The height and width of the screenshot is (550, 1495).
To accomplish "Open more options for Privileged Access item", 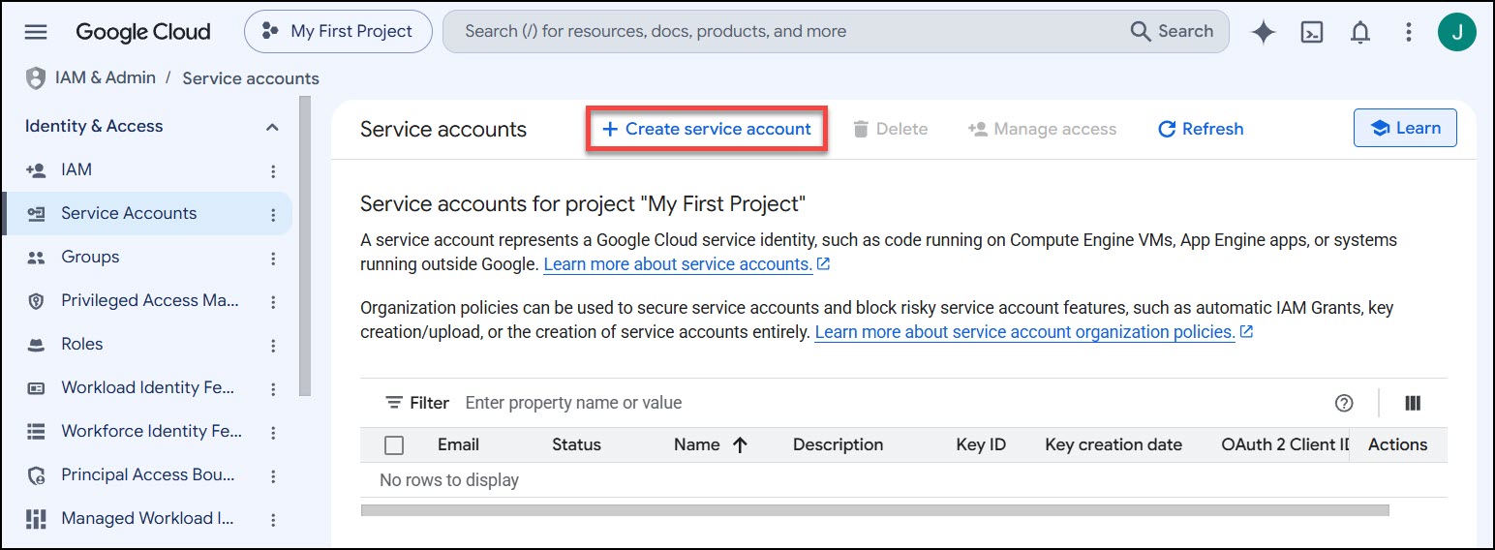I will [x=273, y=302].
